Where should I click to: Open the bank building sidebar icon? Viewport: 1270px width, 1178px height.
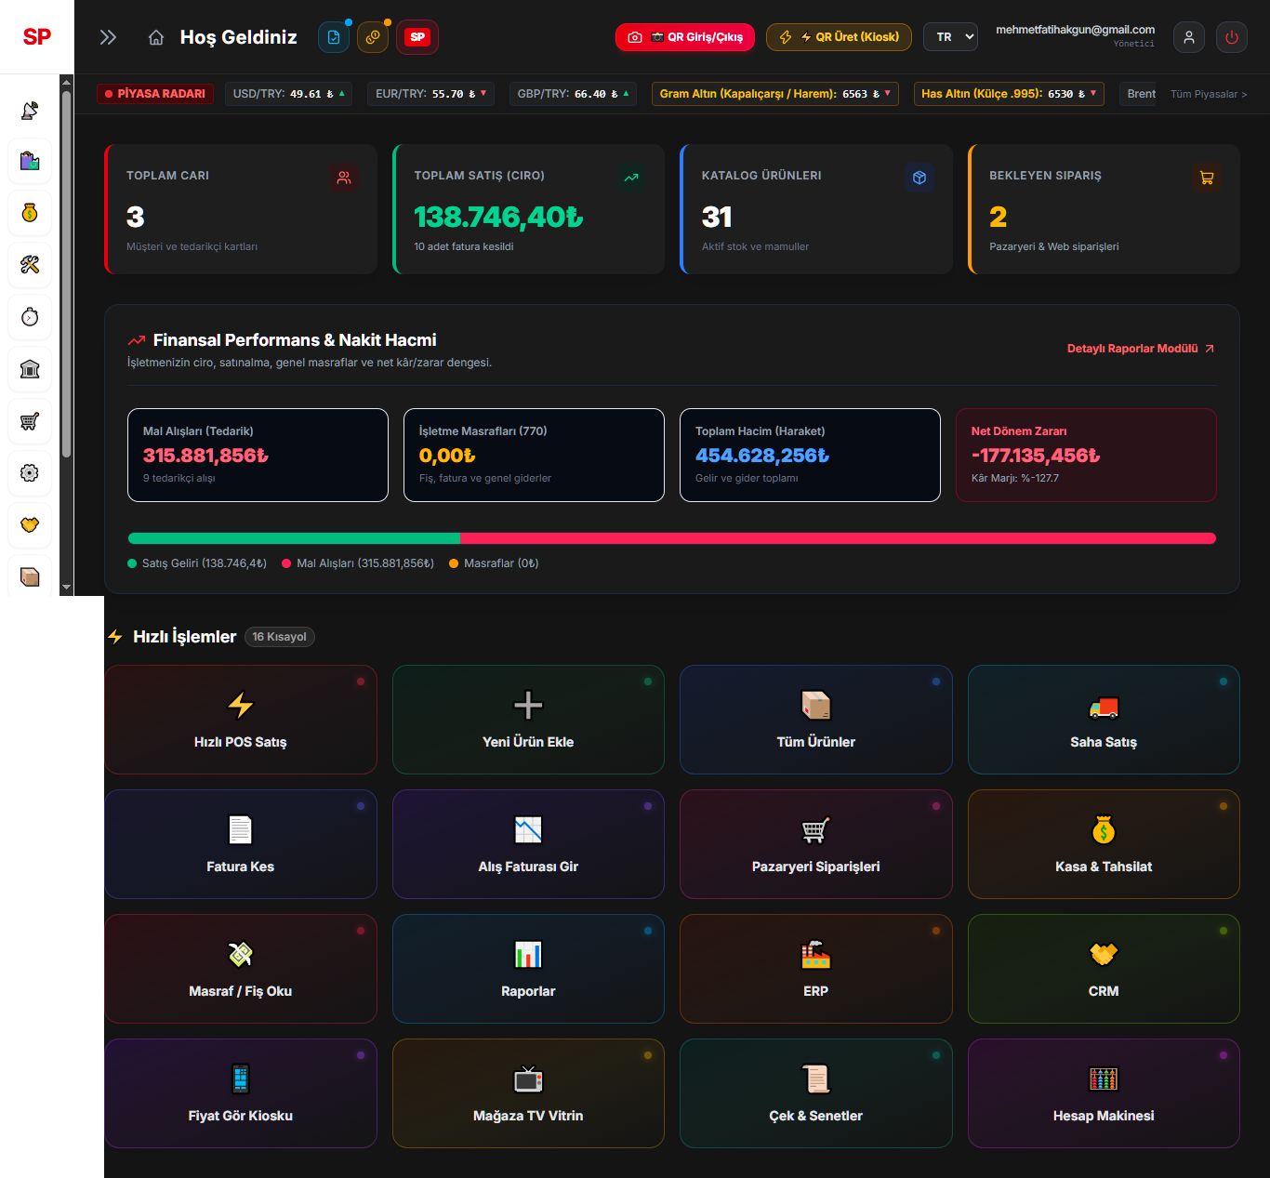[30, 369]
